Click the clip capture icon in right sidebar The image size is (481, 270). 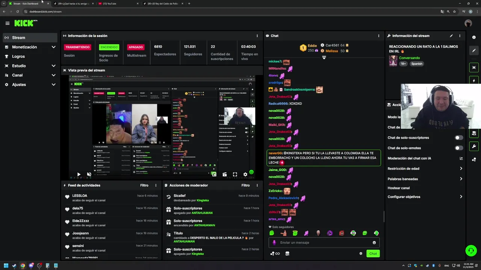[474, 67]
